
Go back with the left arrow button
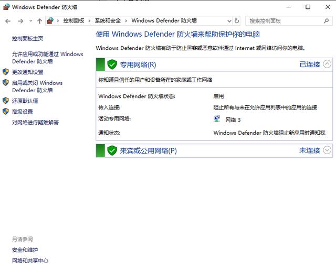pyautogui.click(x=8, y=21)
